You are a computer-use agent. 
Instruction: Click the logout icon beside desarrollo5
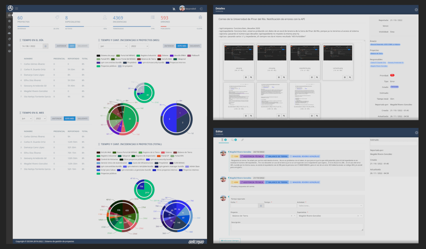201,9
